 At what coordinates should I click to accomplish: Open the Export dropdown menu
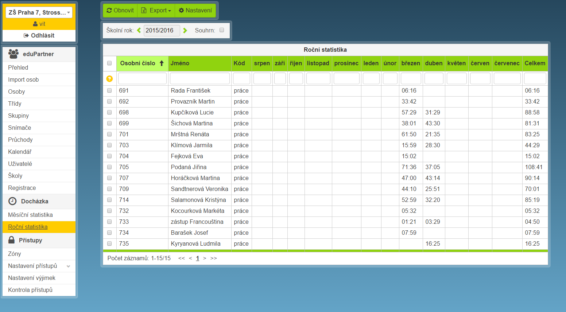tap(156, 11)
